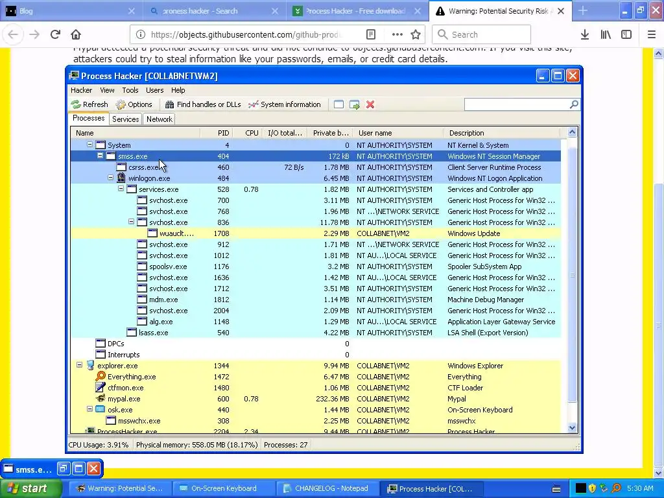
Task: Click the explorer.exe icon
Action: click(x=90, y=365)
